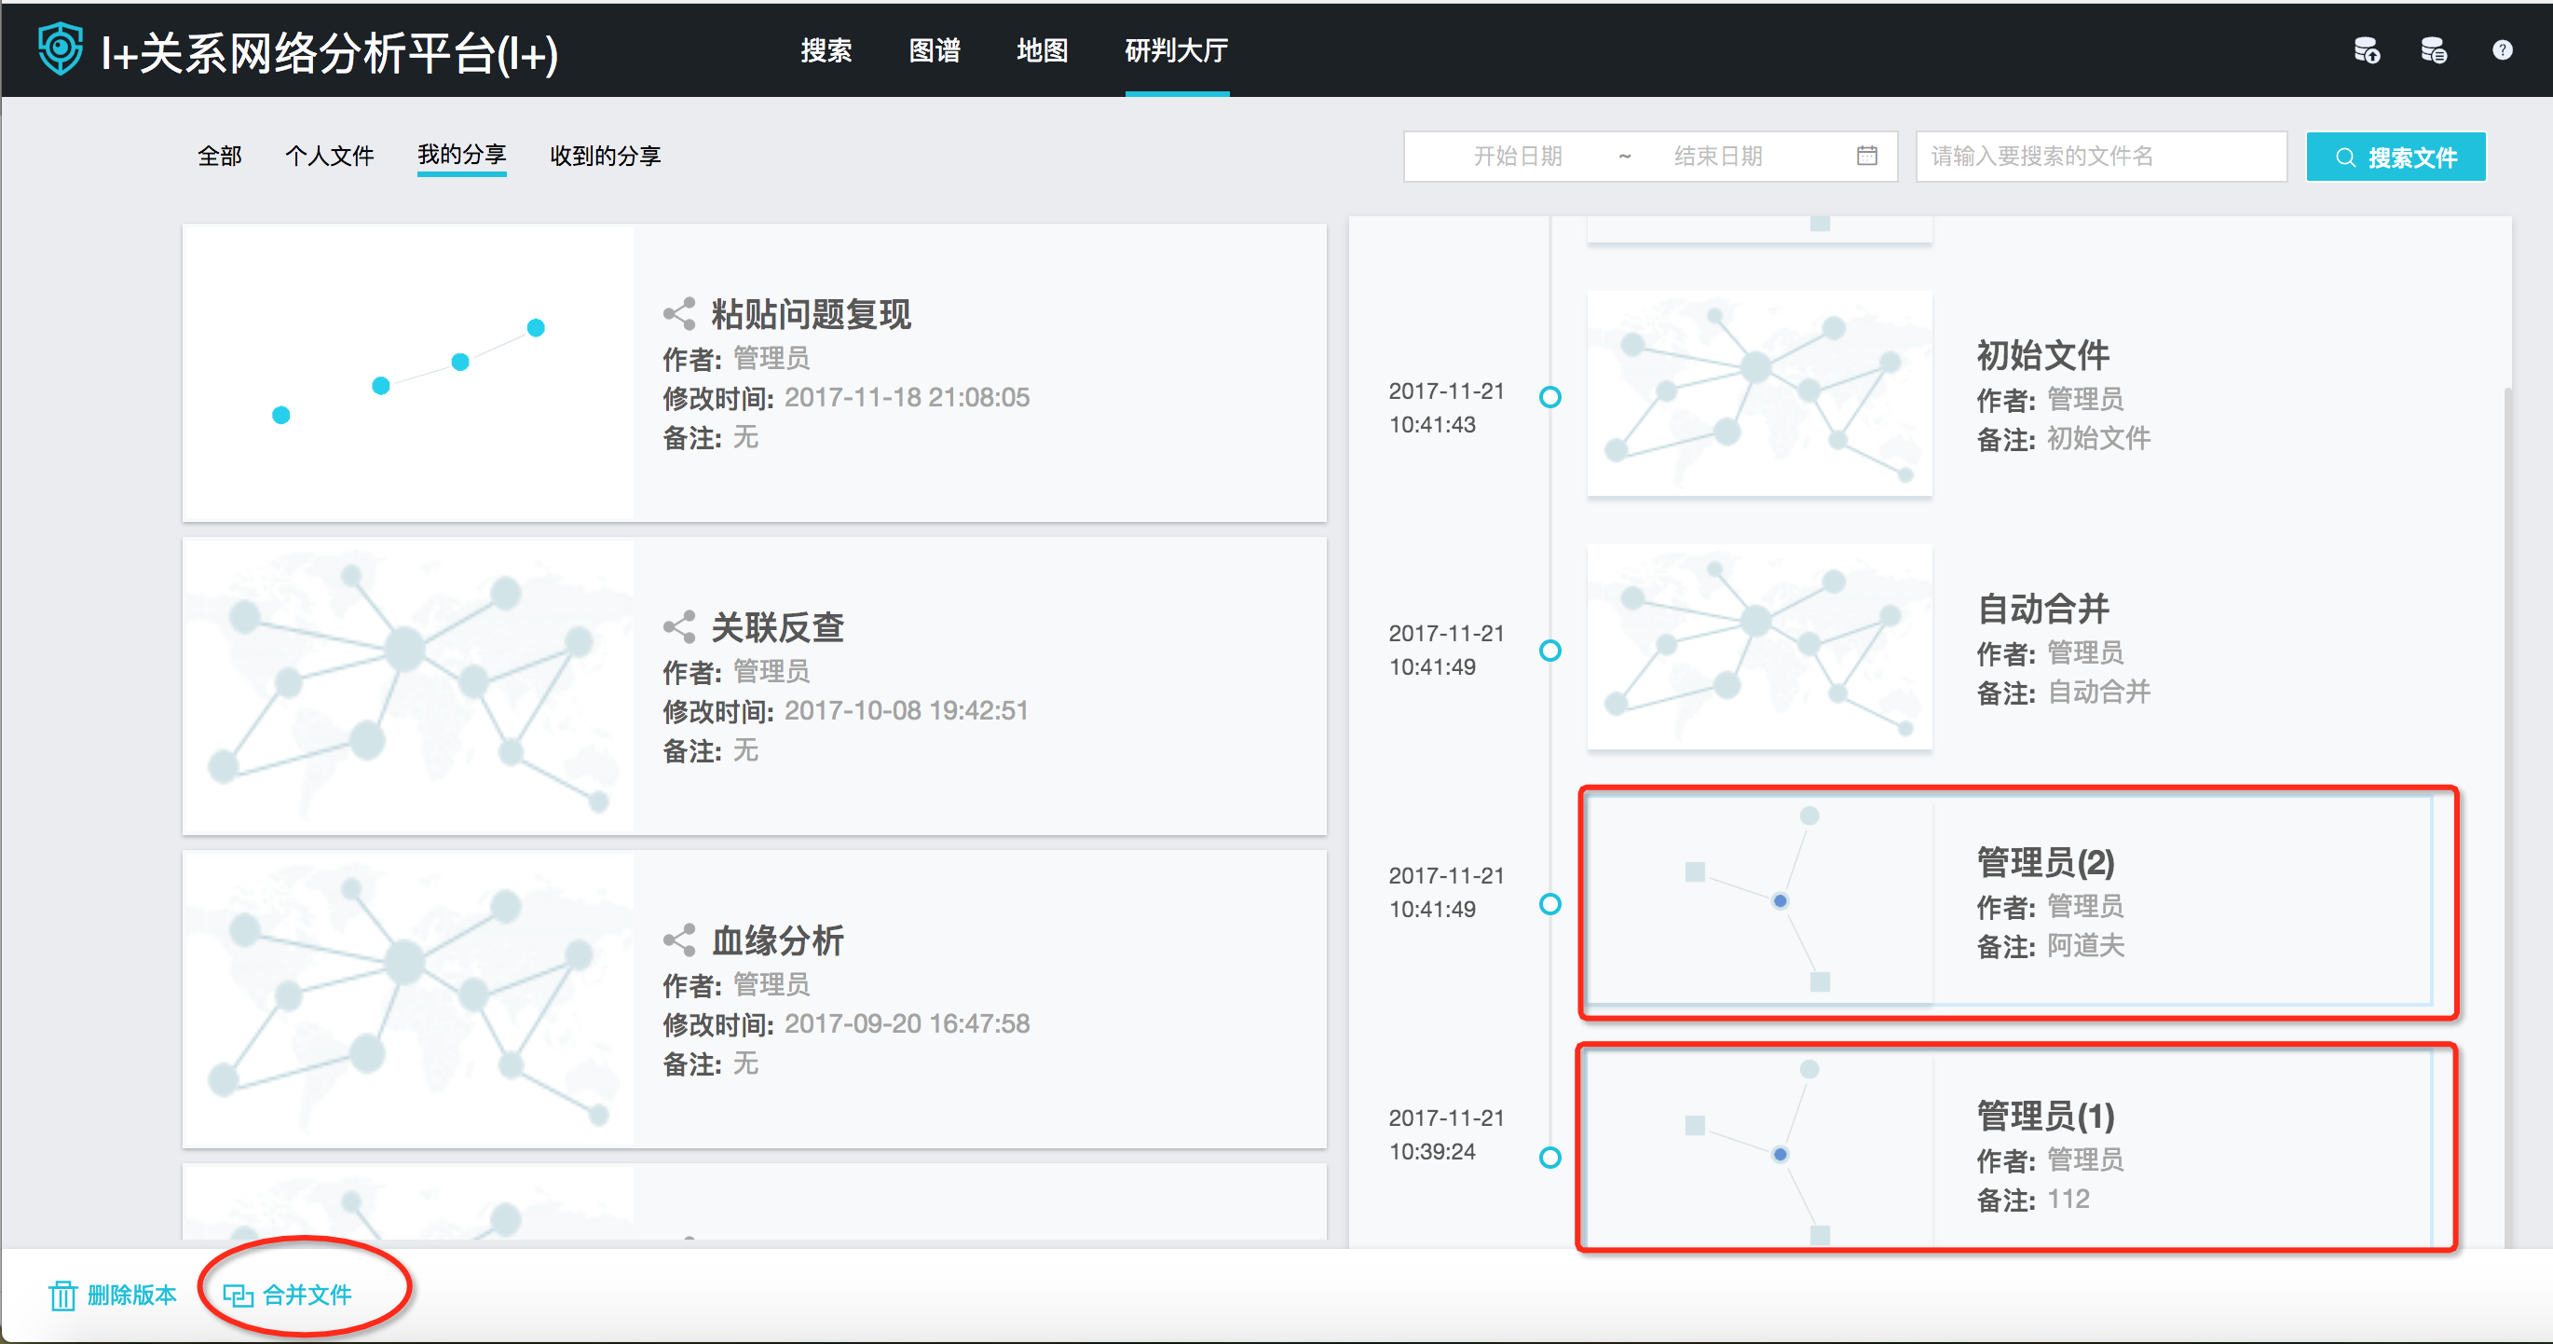Viewport: 2553px width, 1344px height.
Task: Select thumbnail of 管理员(1) version
Action: coord(1759,1150)
